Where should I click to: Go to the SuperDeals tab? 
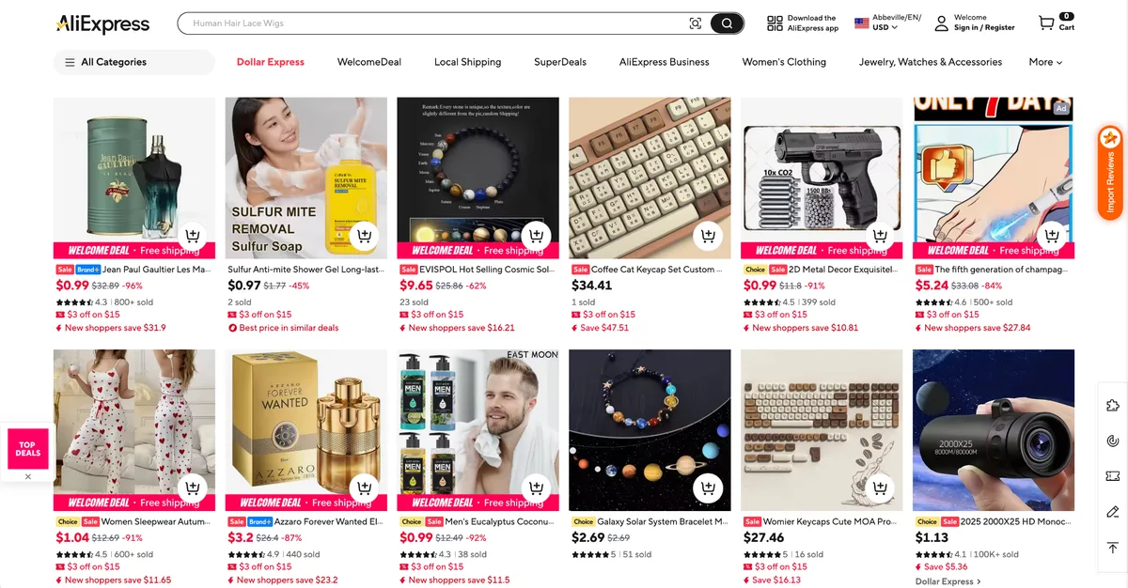click(560, 62)
